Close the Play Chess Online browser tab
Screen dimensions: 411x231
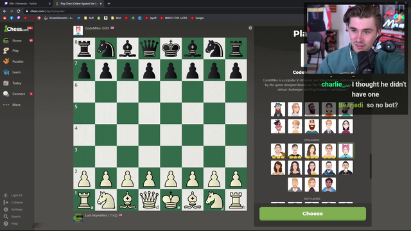click(x=101, y=4)
